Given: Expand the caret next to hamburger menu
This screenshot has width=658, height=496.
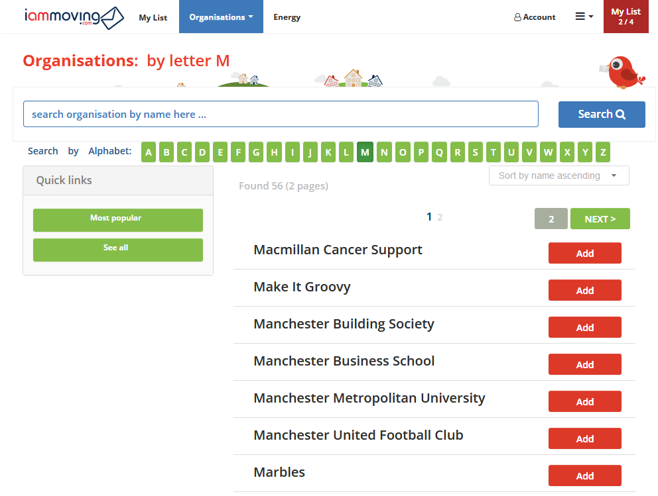Looking at the screenshot, I should [591, 17].
